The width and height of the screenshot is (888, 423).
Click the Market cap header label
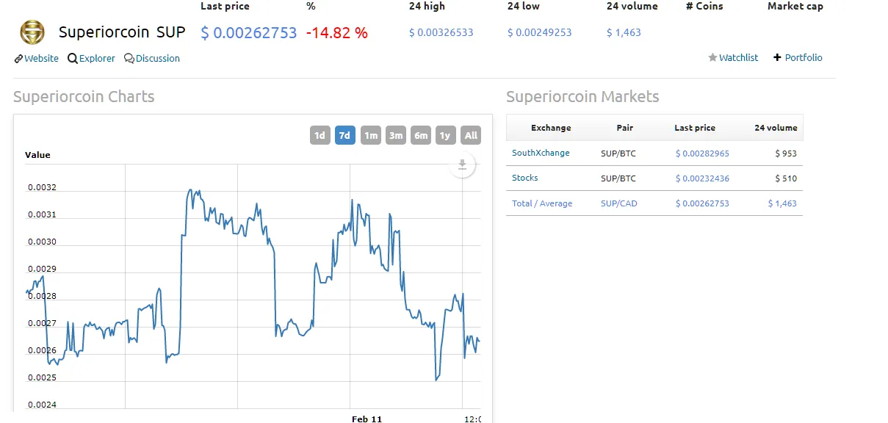(795, 6)
